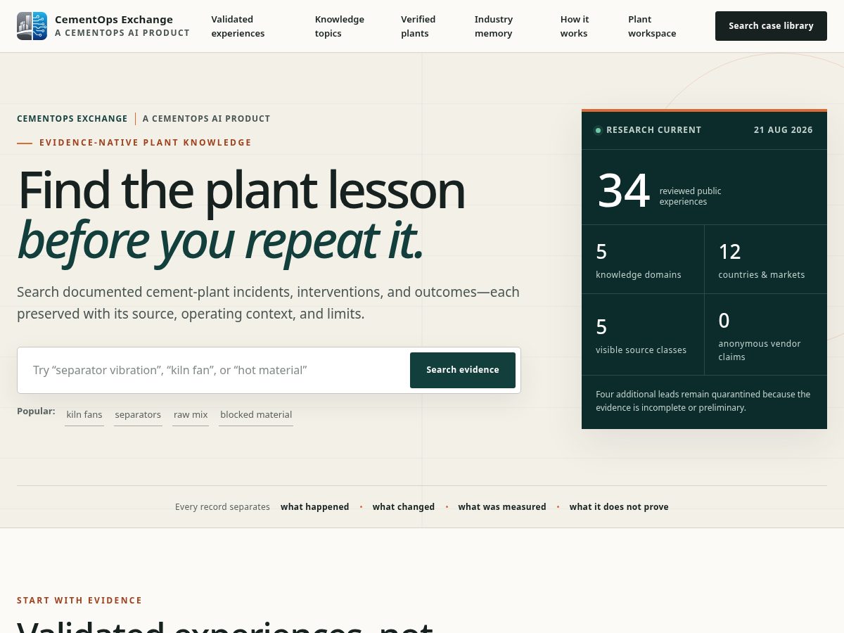Select Verified plants nav link
This screenshot has height=633, width=844.
(418, 26)
